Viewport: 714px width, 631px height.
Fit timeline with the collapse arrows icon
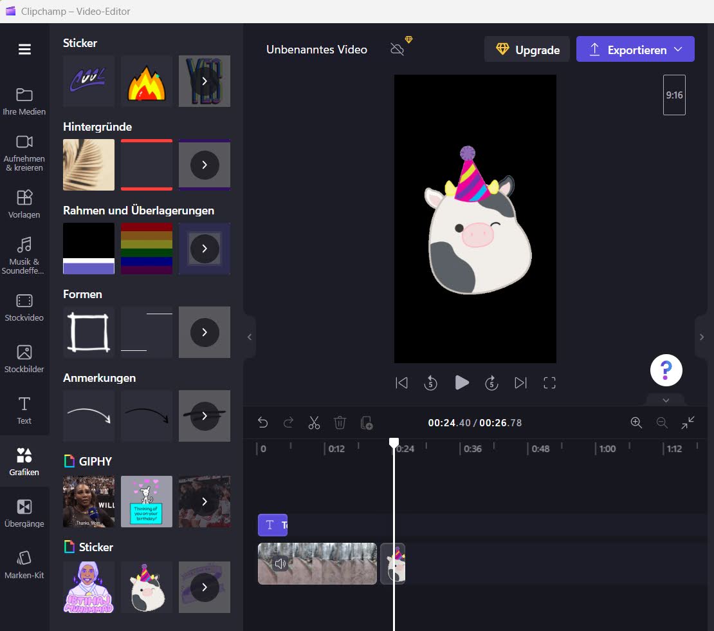click(x=688, y=422)
